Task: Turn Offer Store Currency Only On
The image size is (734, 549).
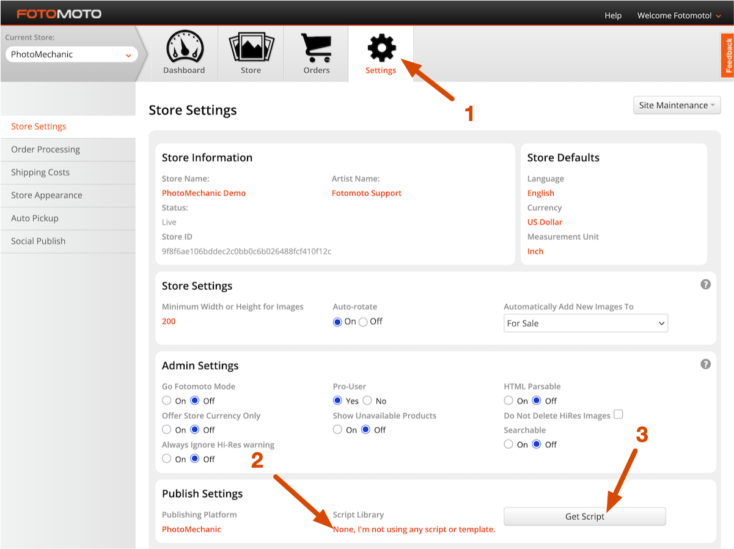Action: (x=167, y=430)
